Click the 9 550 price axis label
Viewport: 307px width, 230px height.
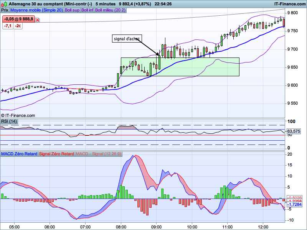[x=292, y=103]
